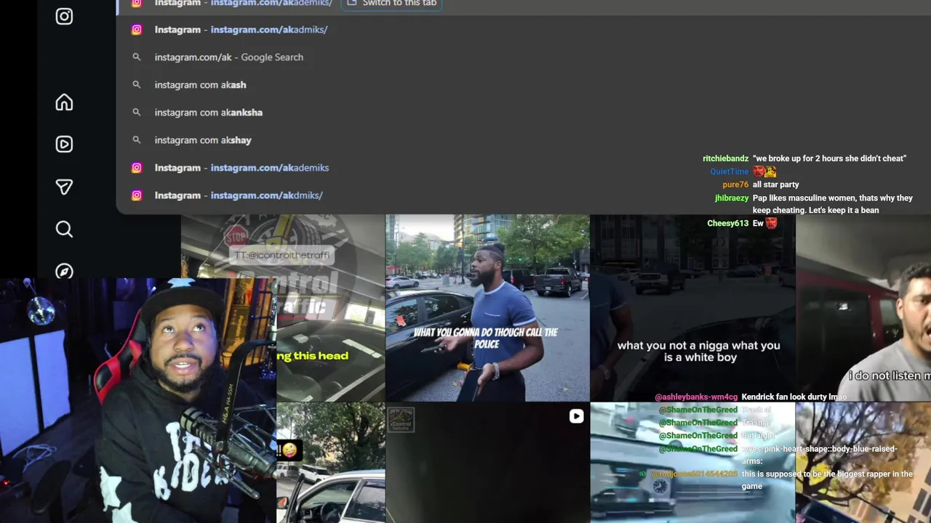This screenshot has width=931, height=523.
Task: Open the autumn tree post
Action: [864, 463]
